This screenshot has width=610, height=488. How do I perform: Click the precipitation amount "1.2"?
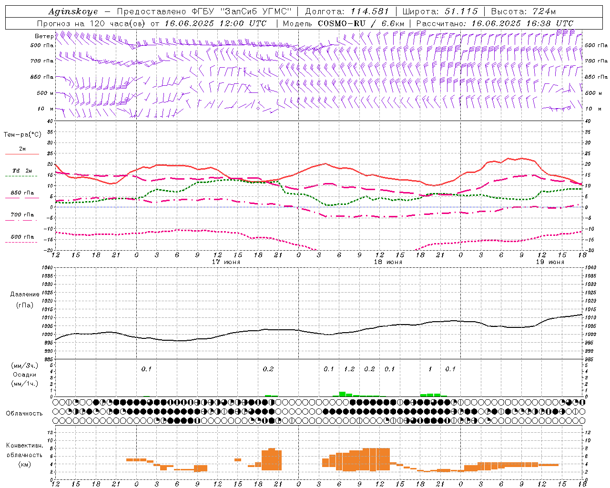(x=349, y=369)
